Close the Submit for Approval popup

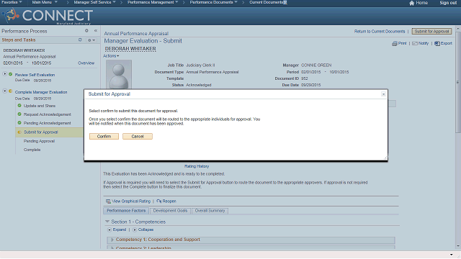tap(383, 94)
